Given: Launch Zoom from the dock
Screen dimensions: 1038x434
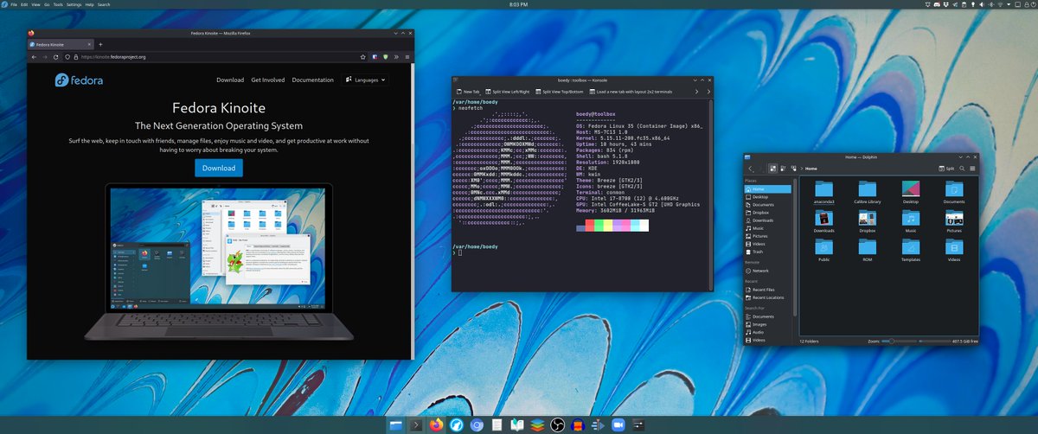Looking at the screenshot, I should (618, 425).
